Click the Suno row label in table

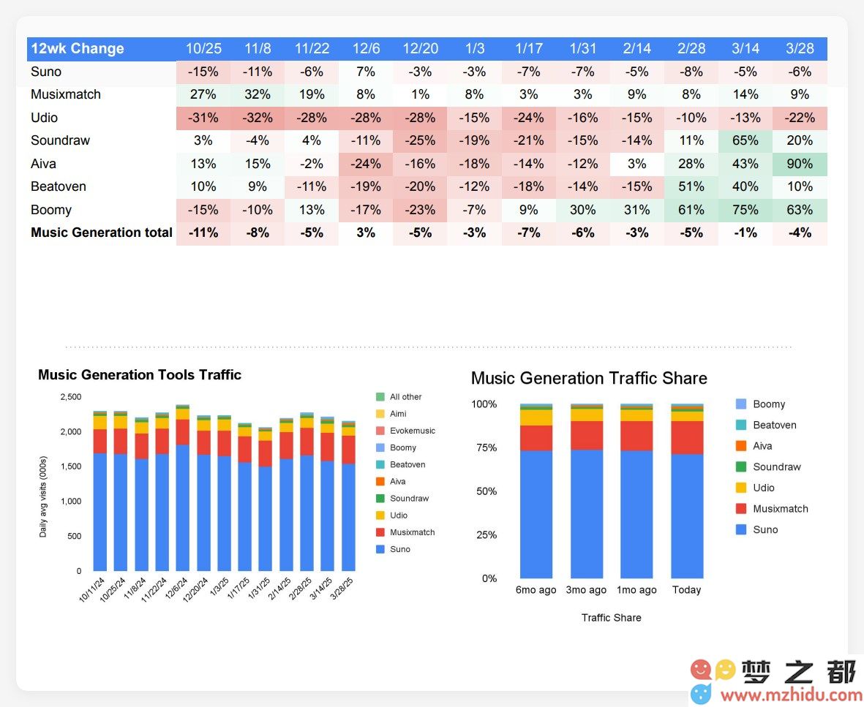(46, 72)
